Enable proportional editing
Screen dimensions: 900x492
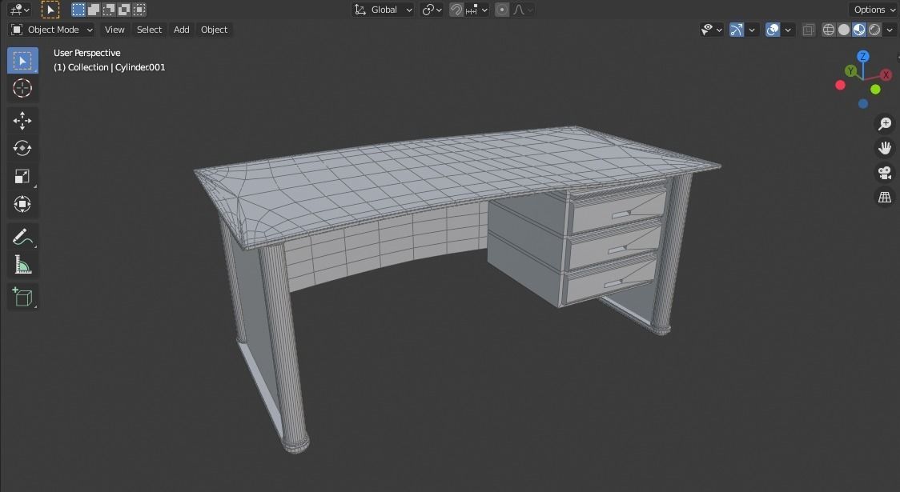pos(501,10)
